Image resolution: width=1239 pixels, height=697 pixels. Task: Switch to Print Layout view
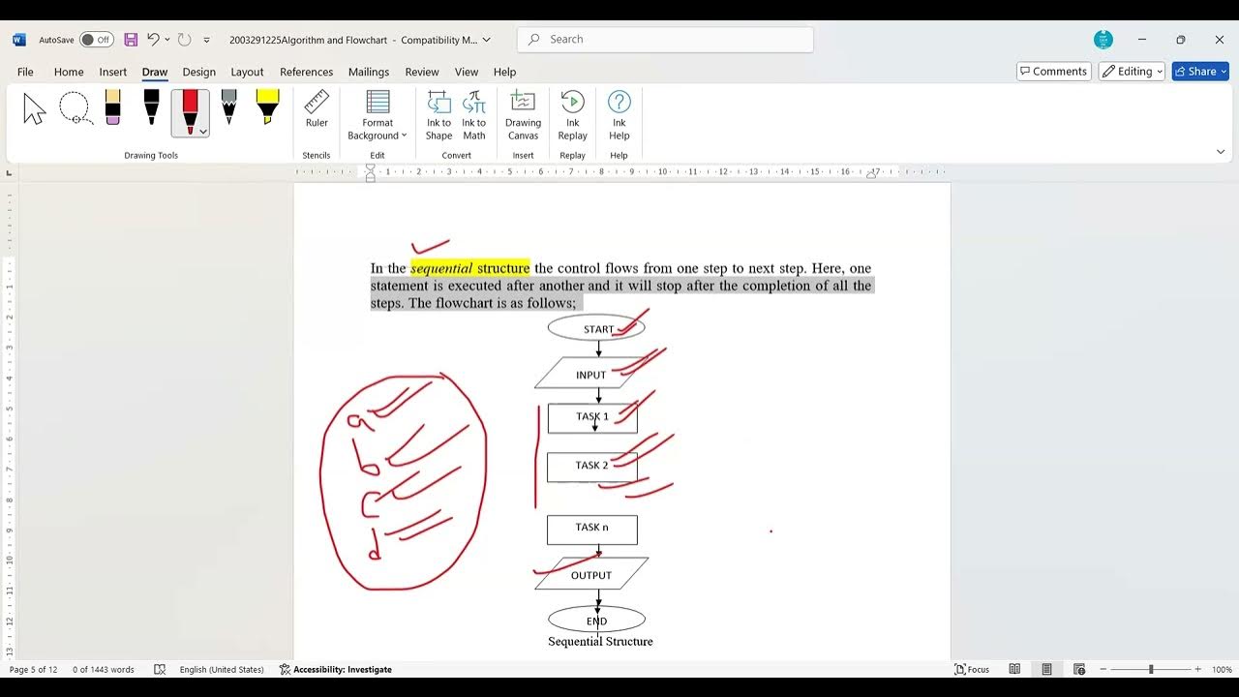[1046, 670]
